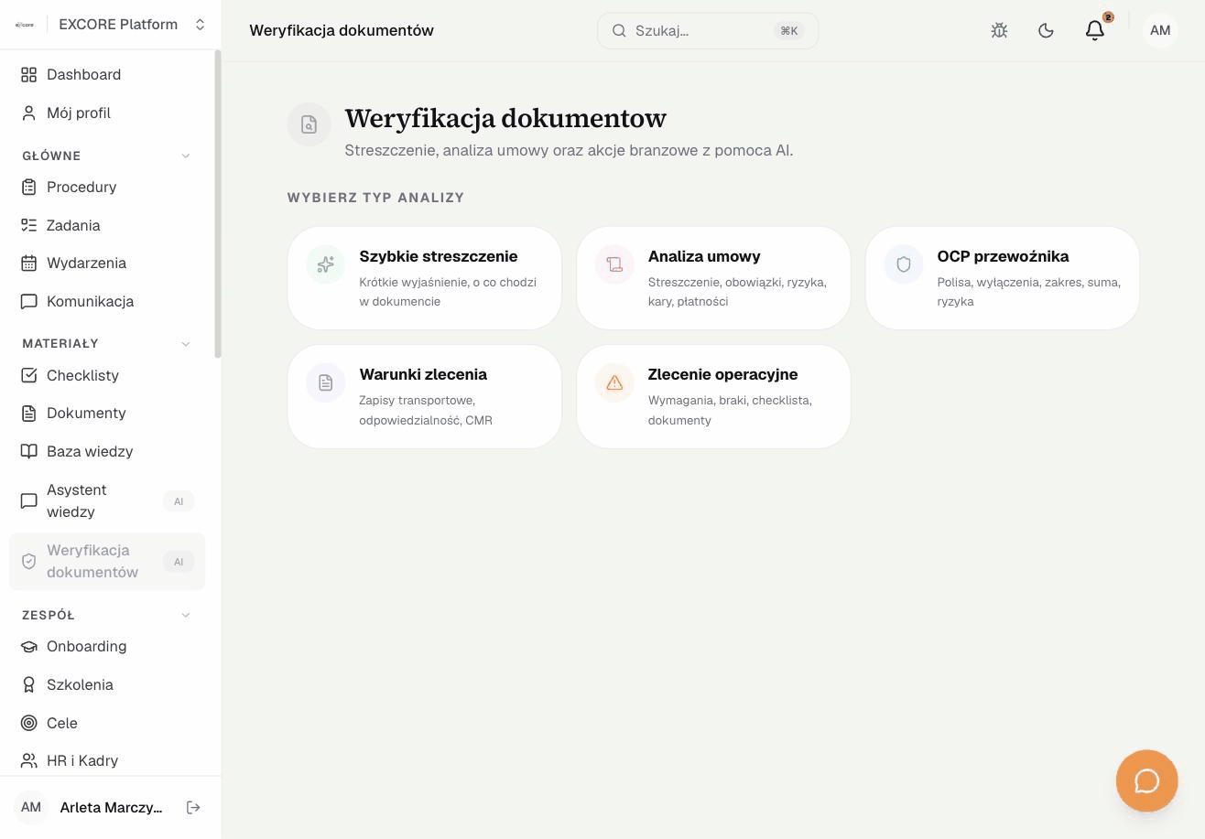Click the AI badge beside Weryfikacja dokumentów
Viewport: 1205px width, 839px height.
pyautogui.click(x=179, y=562)
